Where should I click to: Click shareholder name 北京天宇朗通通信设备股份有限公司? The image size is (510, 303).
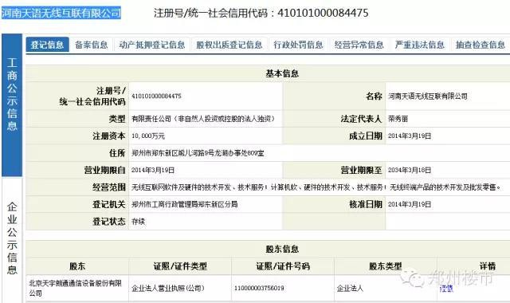point(76,288)
